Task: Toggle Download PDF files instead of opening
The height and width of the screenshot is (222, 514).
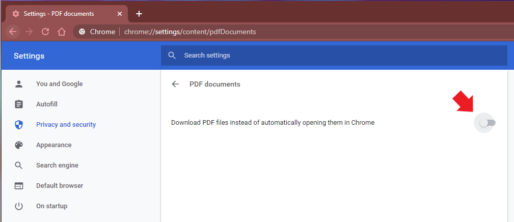Action: 488,123
